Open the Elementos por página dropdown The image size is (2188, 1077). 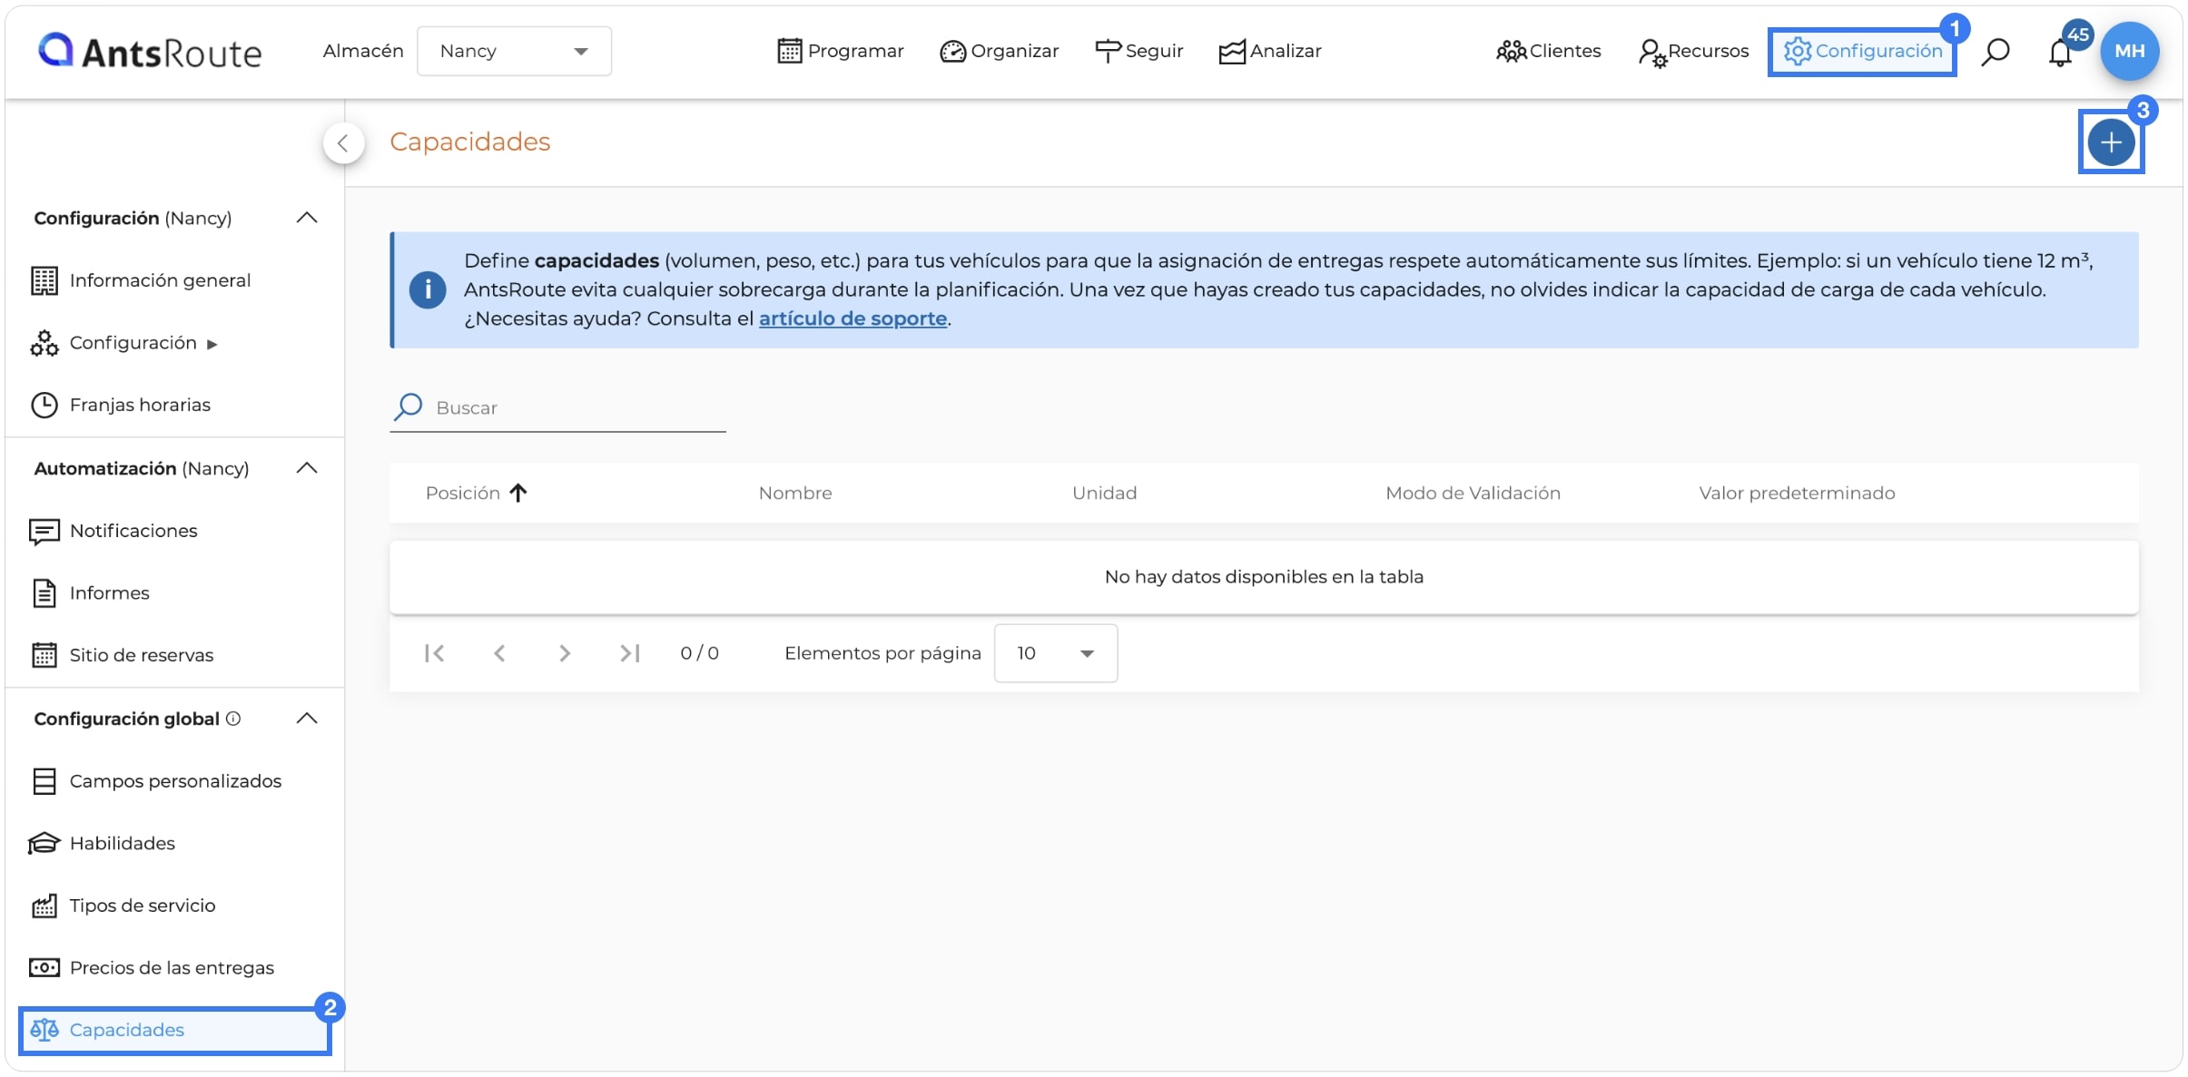(1055, 653)
